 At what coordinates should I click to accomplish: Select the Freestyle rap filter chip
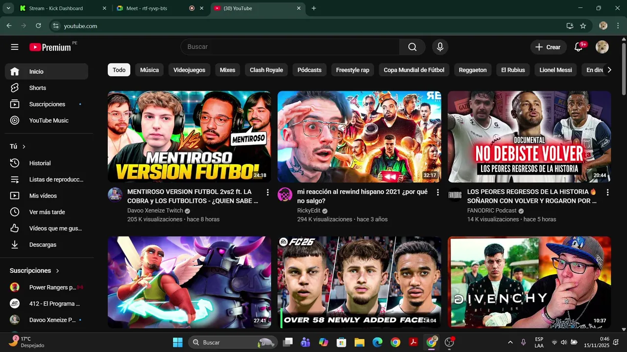pyautogui.click(x=353, y=70)
